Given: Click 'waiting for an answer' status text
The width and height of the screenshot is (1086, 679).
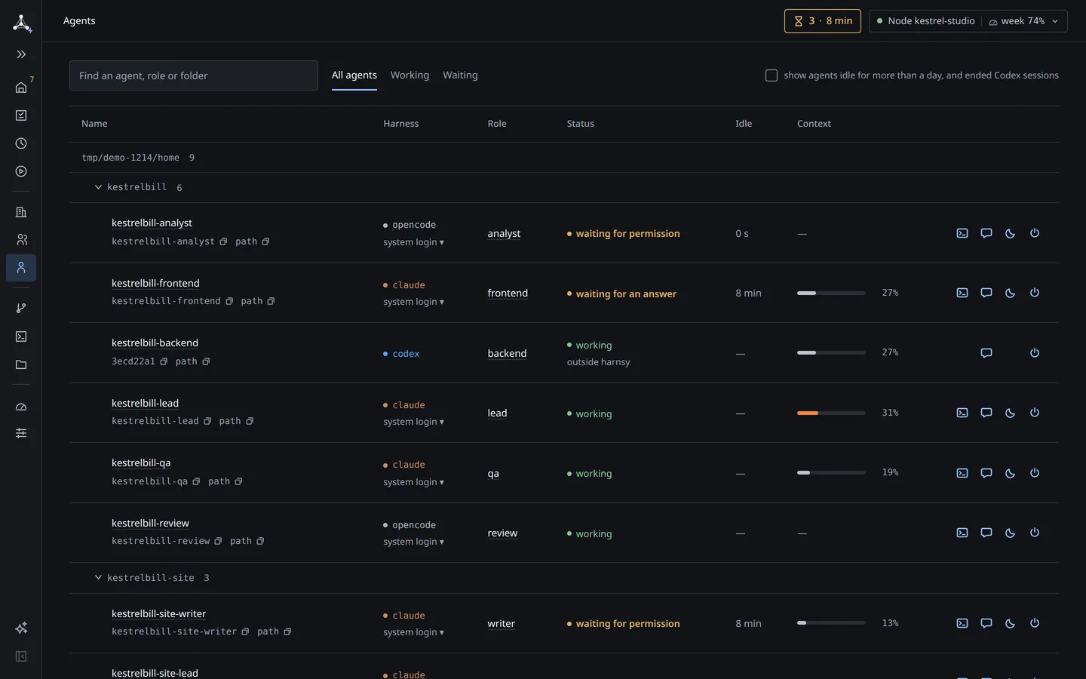Looking at the screenshot, I should 626,293.
